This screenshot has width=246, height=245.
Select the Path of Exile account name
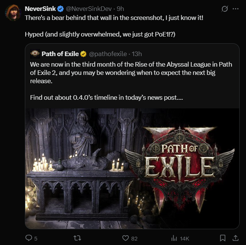[x=60, y=54]
